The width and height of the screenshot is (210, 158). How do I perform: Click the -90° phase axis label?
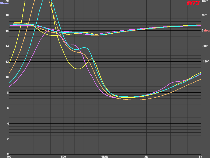[205, 46]
